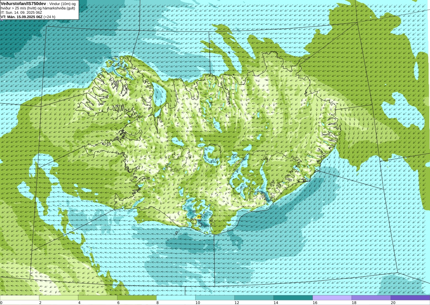Click the legend scale label '4'

79,303
